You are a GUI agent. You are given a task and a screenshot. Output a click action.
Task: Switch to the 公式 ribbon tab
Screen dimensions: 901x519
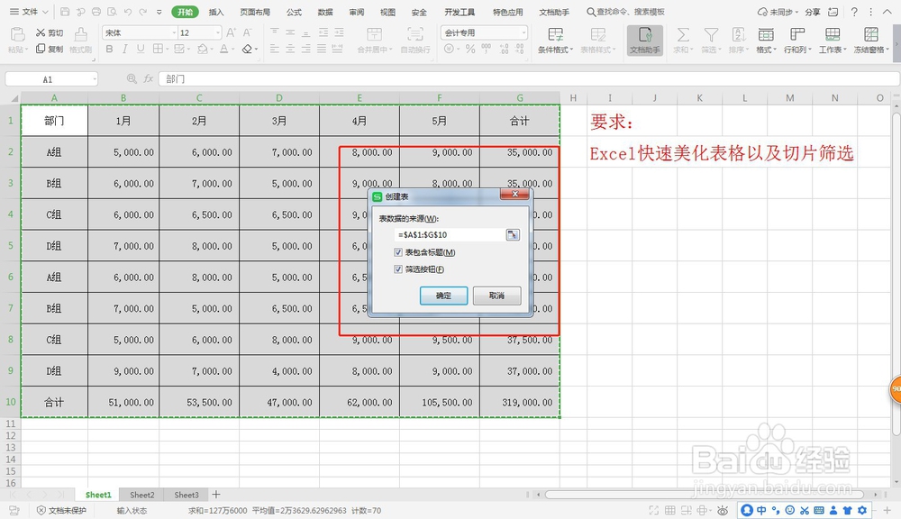[294, 12]
